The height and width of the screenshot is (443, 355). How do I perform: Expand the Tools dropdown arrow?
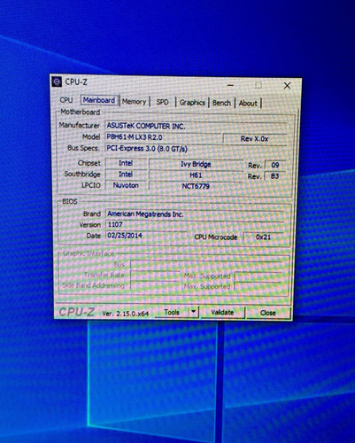[194, 312]
